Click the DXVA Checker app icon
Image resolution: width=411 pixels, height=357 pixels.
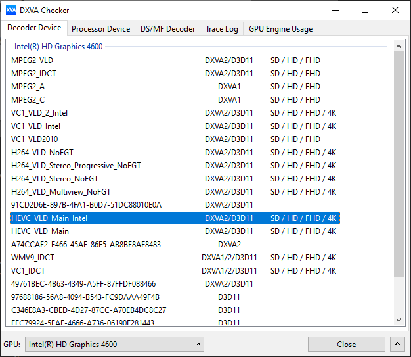tap(11, 11)
